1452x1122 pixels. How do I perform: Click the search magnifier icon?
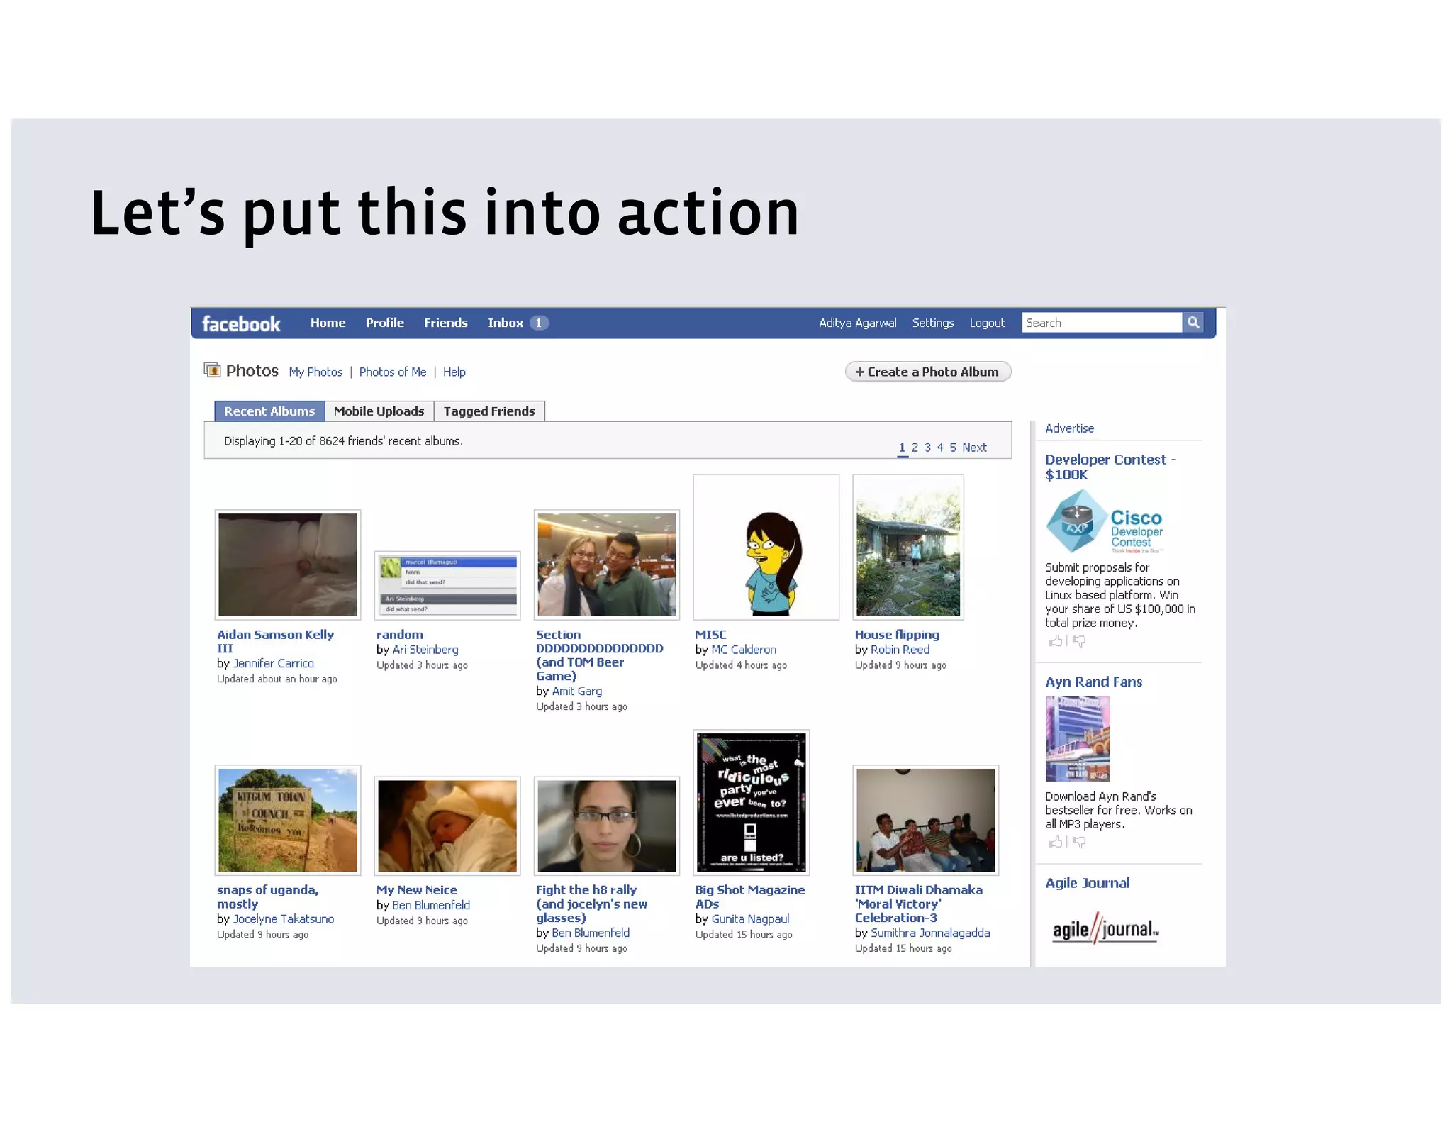(1193, 323)
